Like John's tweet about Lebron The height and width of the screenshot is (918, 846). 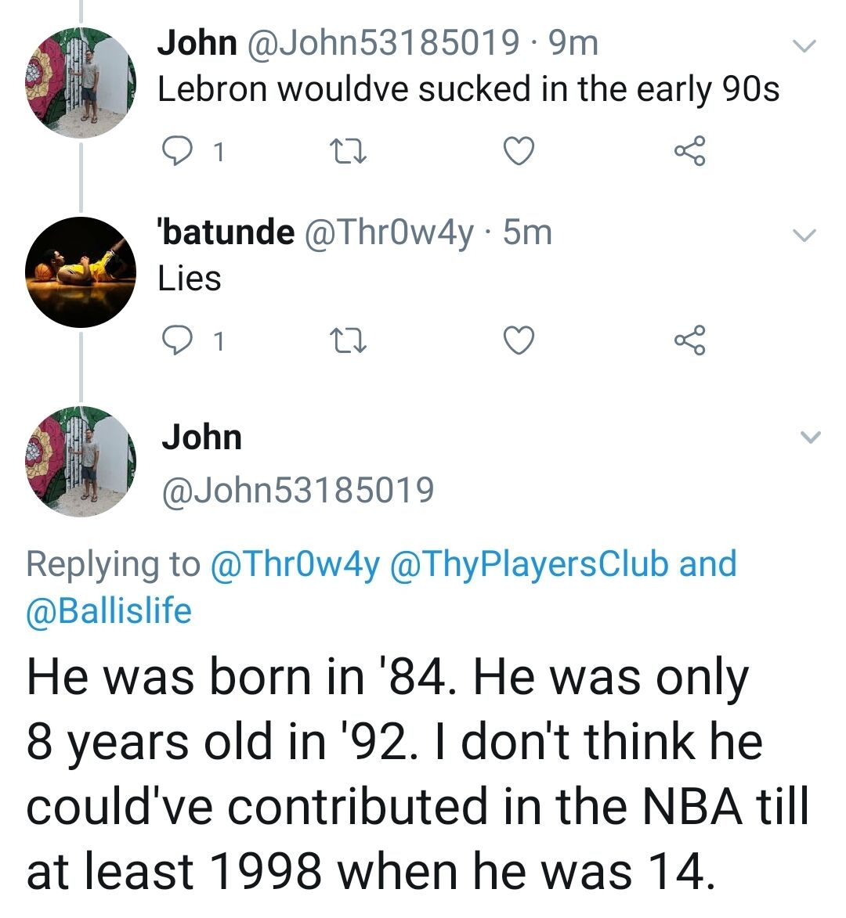(519, 151)
